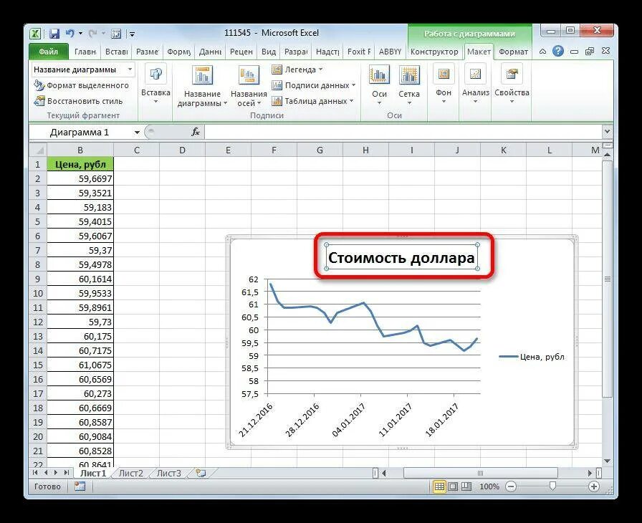Click the Save icon in quick access toolbar

(x=54, y=34)
